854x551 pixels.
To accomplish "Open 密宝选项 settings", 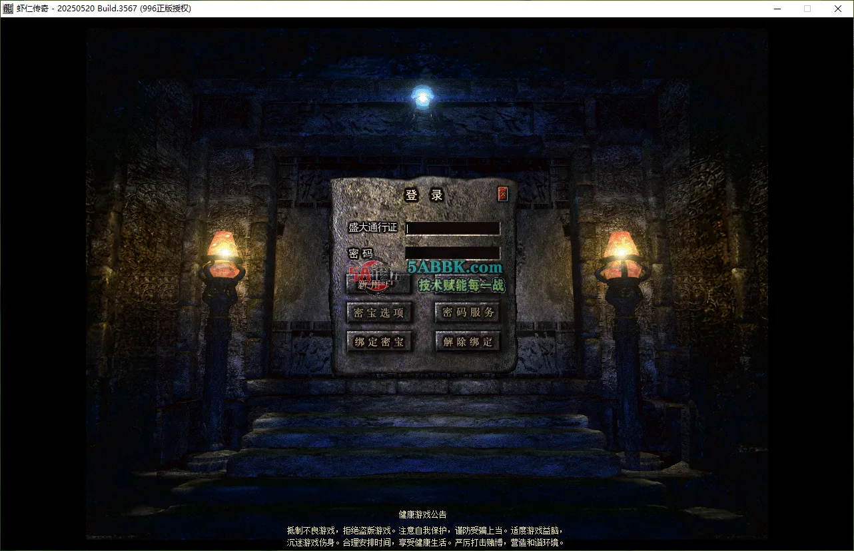I will tap(380, 312).
